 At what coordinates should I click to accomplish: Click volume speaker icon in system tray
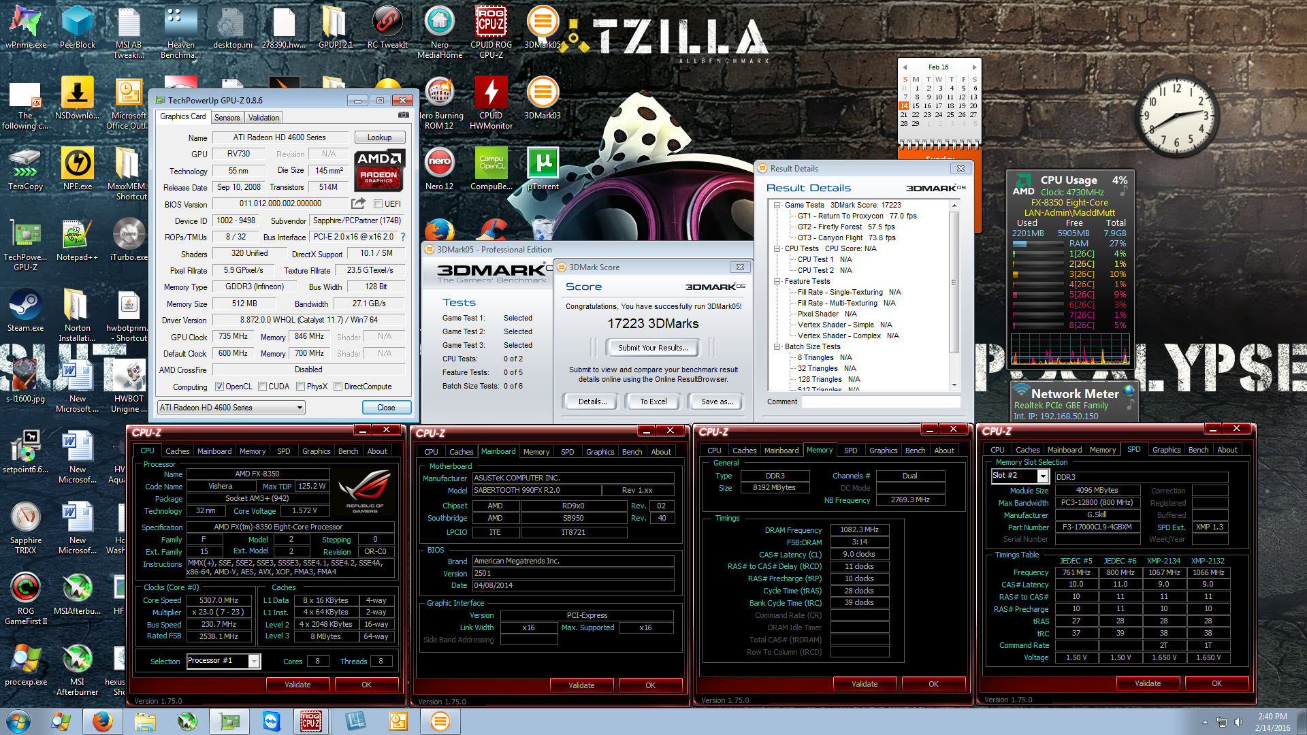1238,722
